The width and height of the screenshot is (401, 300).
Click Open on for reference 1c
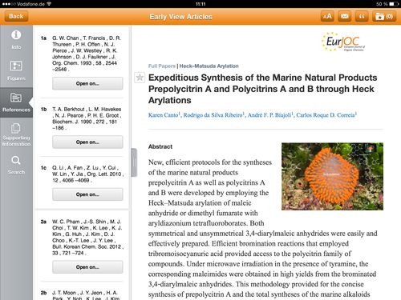87,194
